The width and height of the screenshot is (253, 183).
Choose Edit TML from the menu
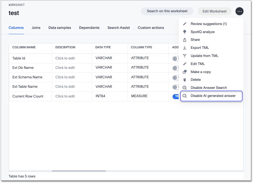198,64
